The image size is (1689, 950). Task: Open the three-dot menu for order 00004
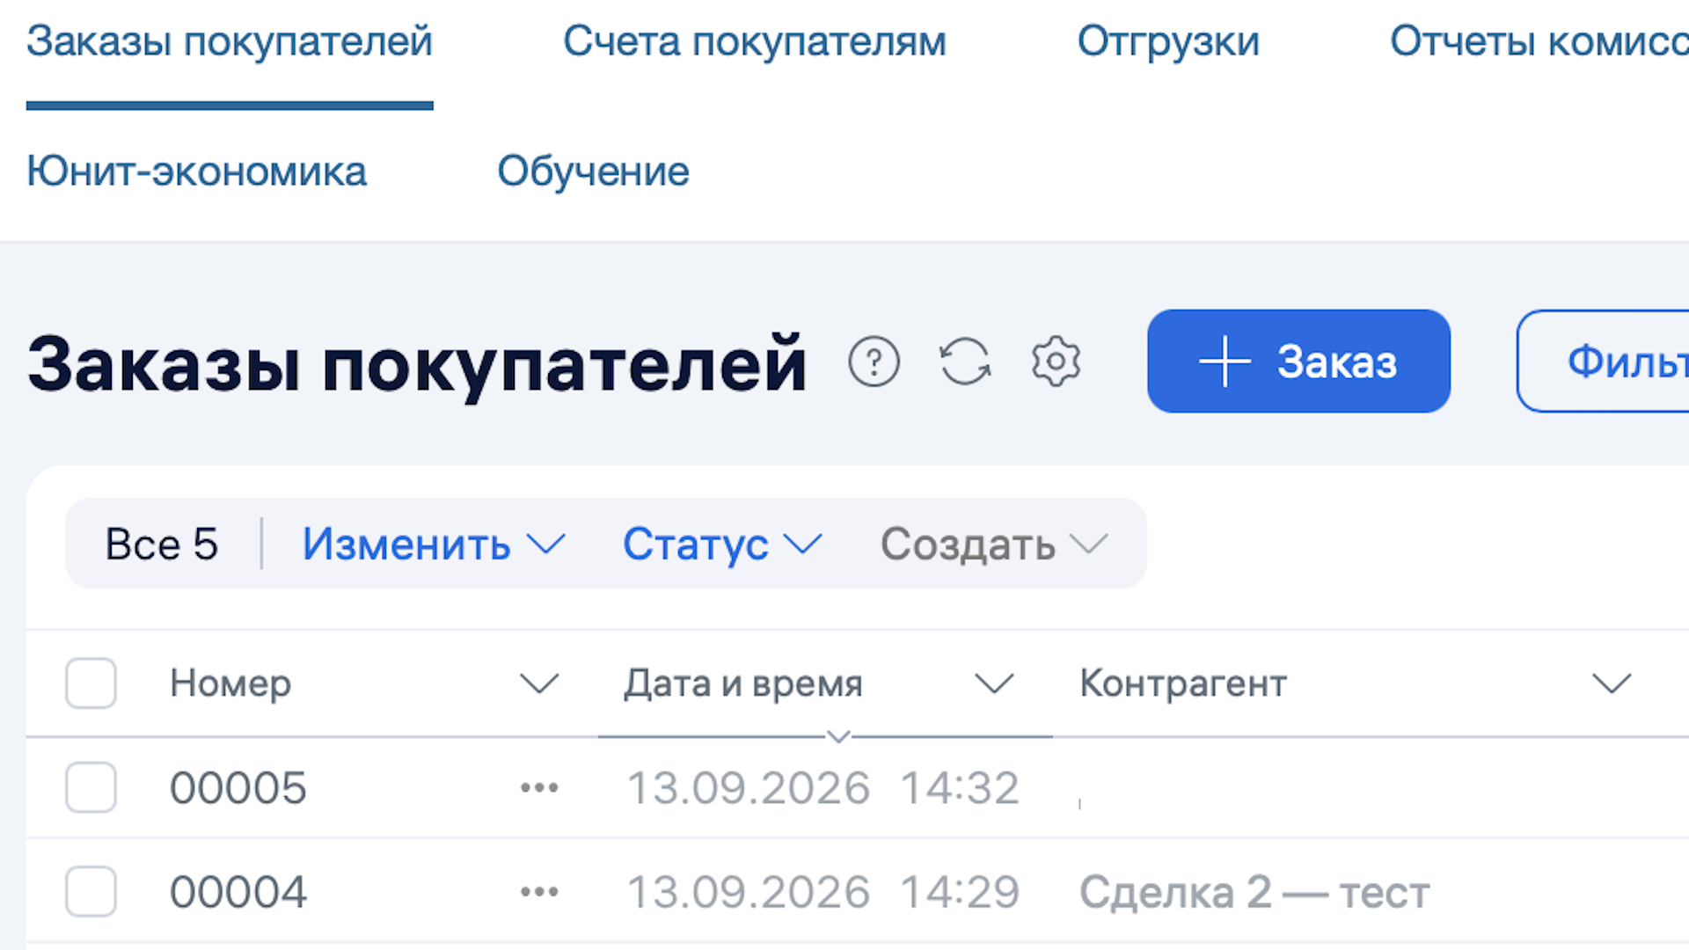click(x=539, y=892)
